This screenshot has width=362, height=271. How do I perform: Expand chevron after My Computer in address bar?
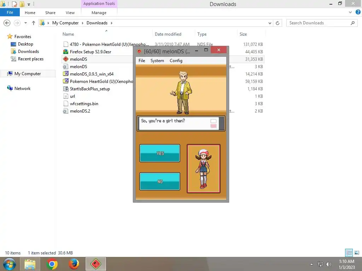pos(83,23)
